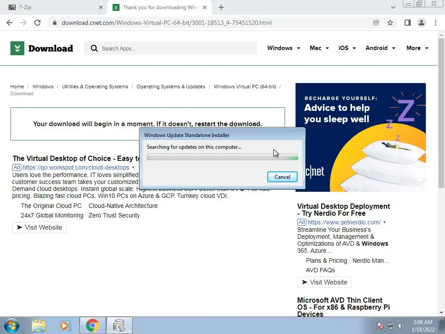Click Visit Website under workspot ad
This screenshot has width=445, height=334.
39,227
